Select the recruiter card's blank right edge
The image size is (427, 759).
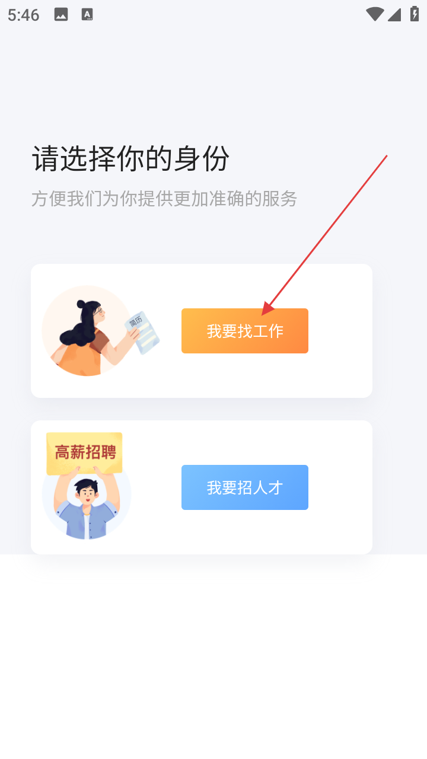point(341,487)
